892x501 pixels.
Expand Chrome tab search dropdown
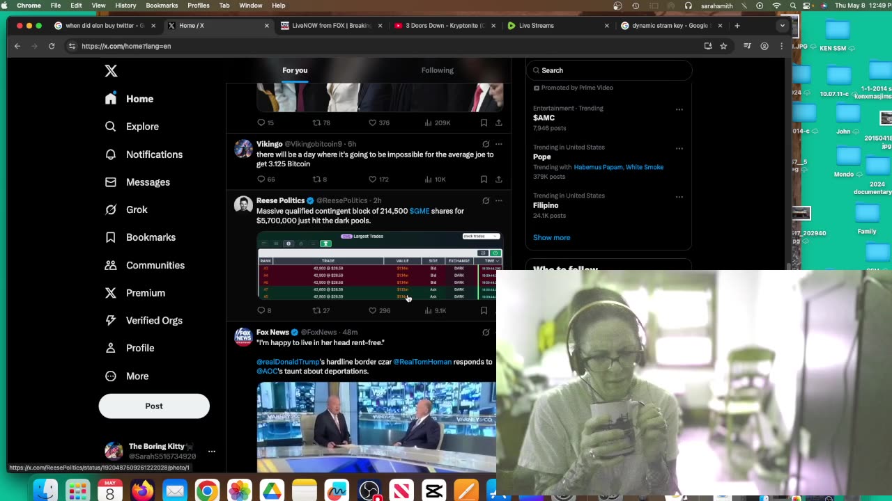tap(783, 26)
